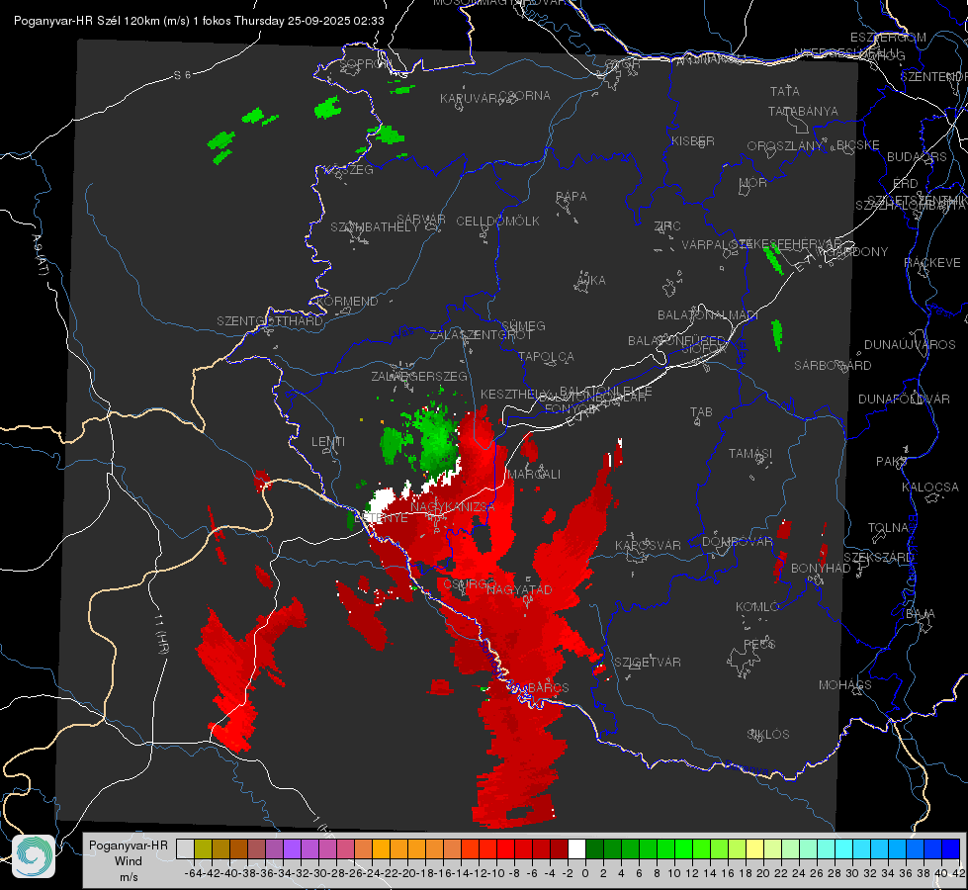
Task: Click the PÁPA city label
Action: click(572, 197)
